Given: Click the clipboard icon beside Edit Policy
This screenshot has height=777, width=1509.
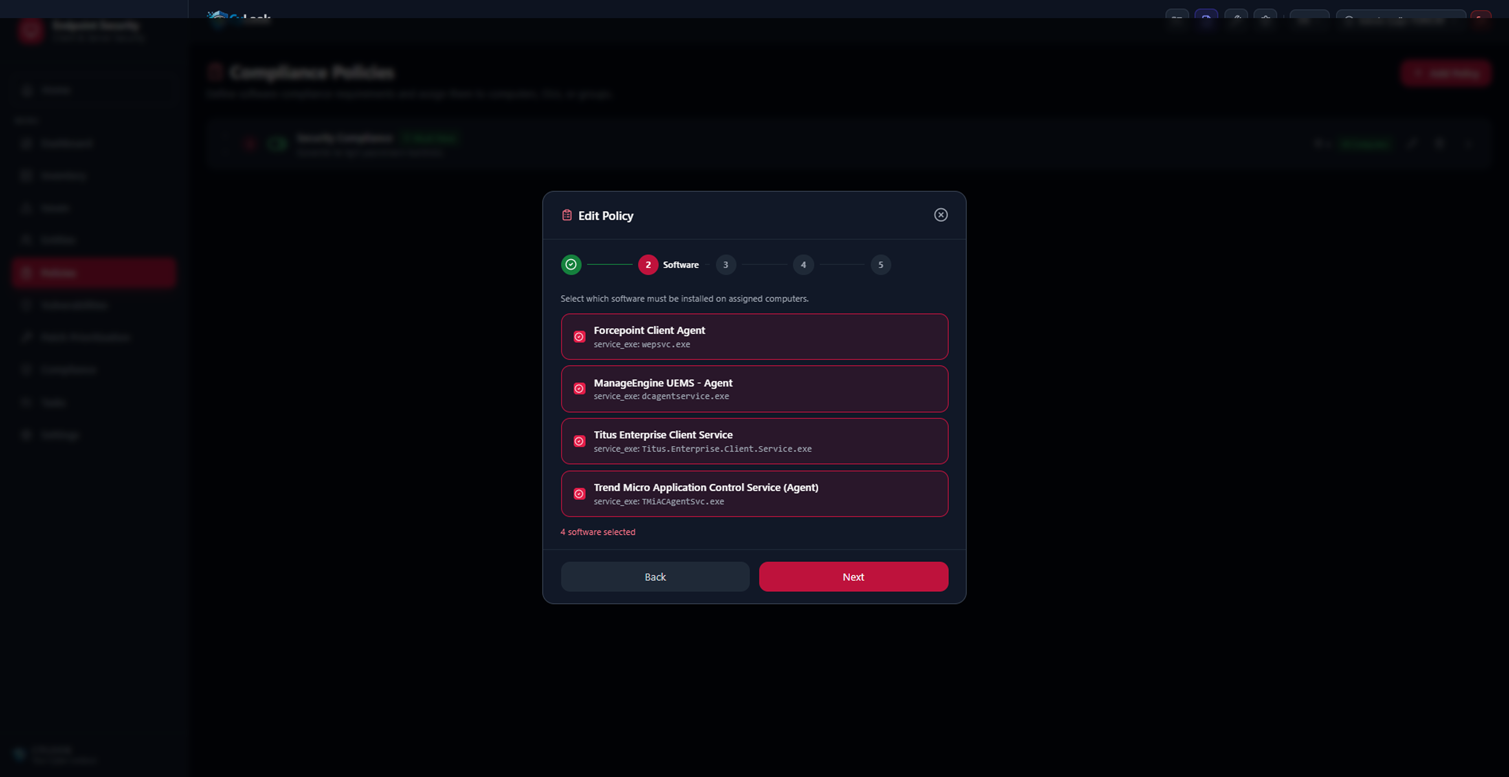Looking at the screenshot, I should point(566,216).
